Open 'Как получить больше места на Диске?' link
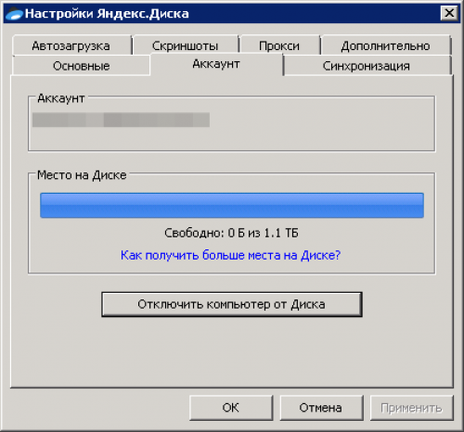Image resolution: width=464 pixels, height=432 pixels. 230,255
